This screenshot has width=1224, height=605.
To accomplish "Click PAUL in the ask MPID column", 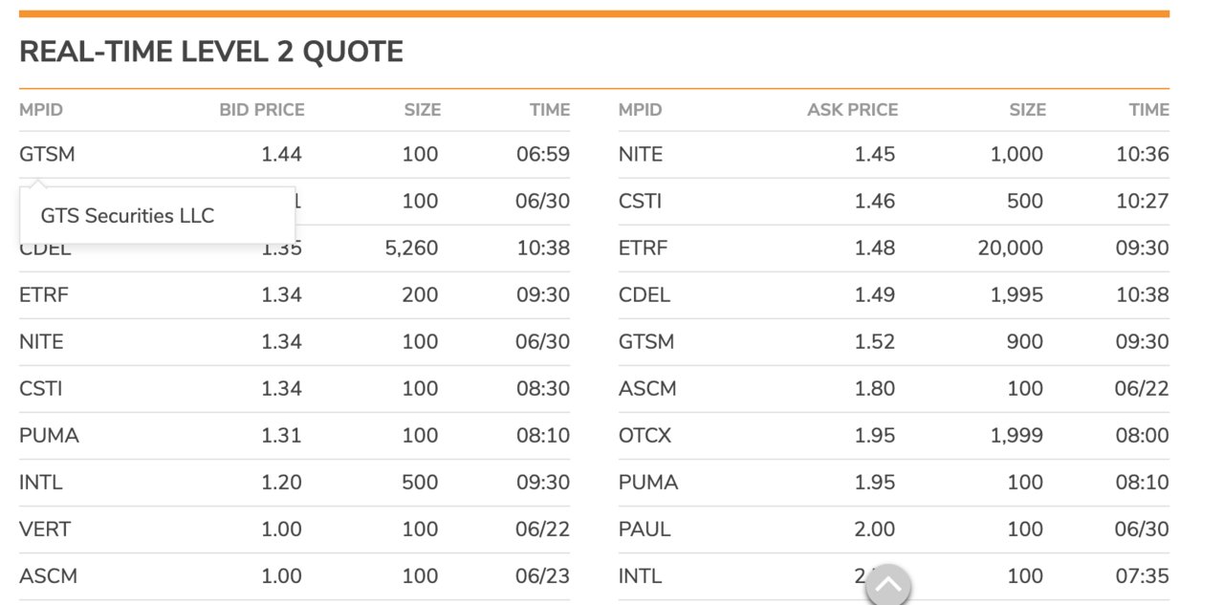I will (x=645, y=529).
